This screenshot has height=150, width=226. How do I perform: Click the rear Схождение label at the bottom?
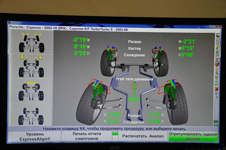134,122
